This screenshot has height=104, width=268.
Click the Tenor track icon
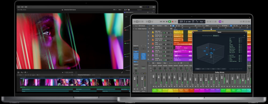tap(153, 55)
